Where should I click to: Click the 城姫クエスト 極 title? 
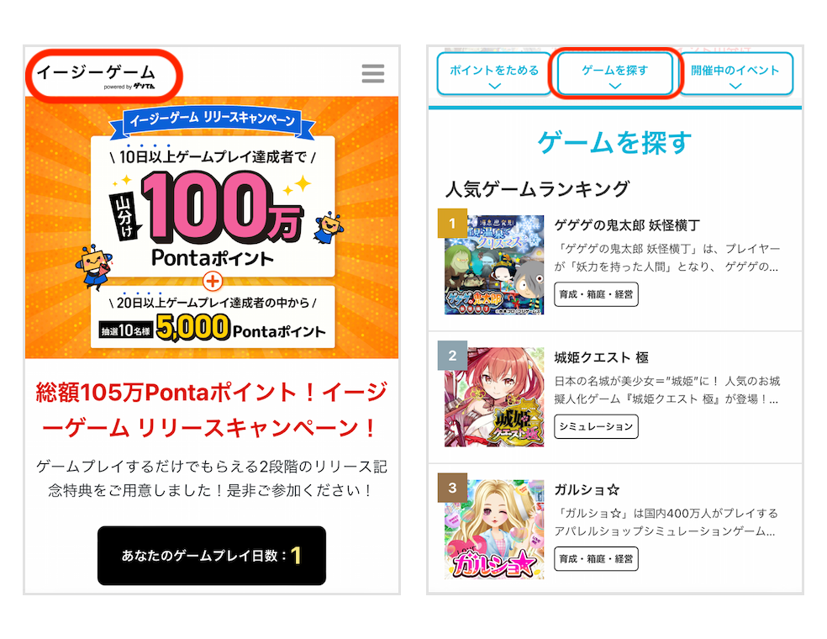click(x=601, y=357)
